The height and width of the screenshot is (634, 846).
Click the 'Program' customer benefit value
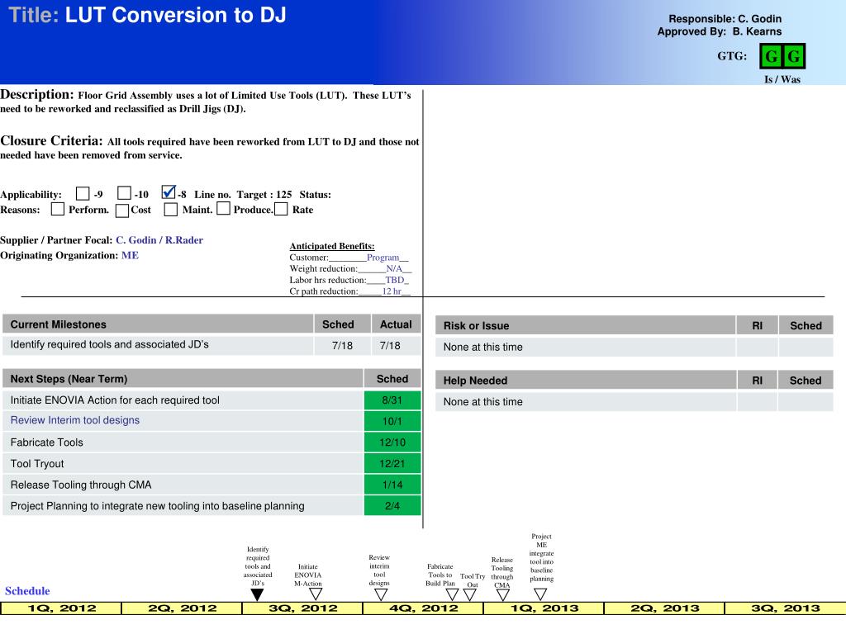(x=383, y=258)
